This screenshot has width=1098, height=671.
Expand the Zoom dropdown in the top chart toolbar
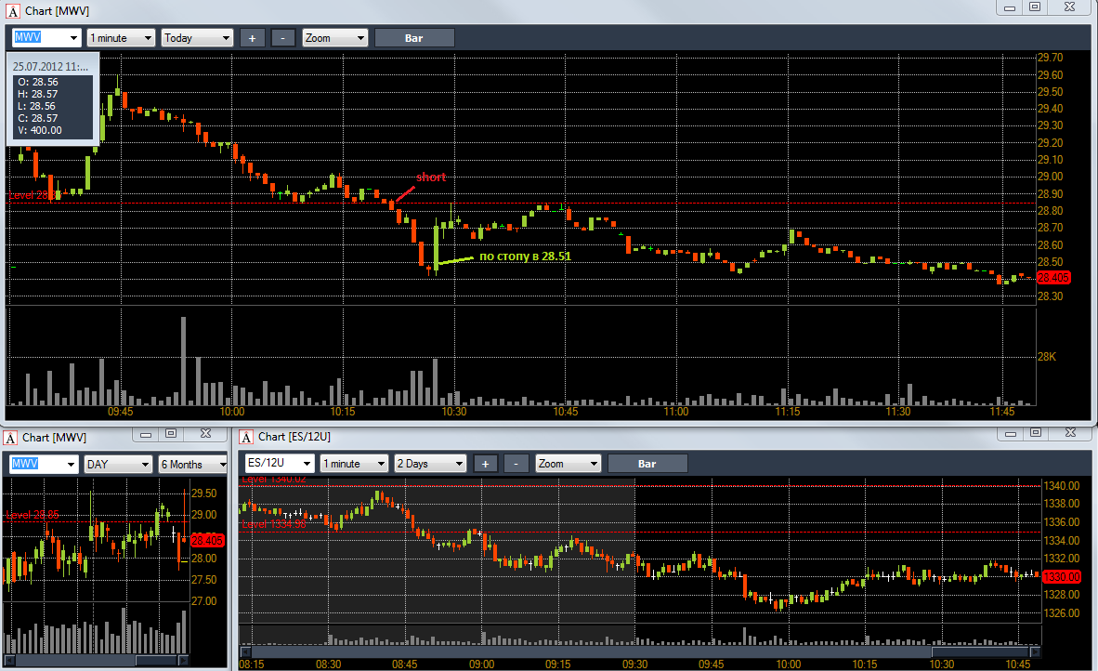click(335, 38)
